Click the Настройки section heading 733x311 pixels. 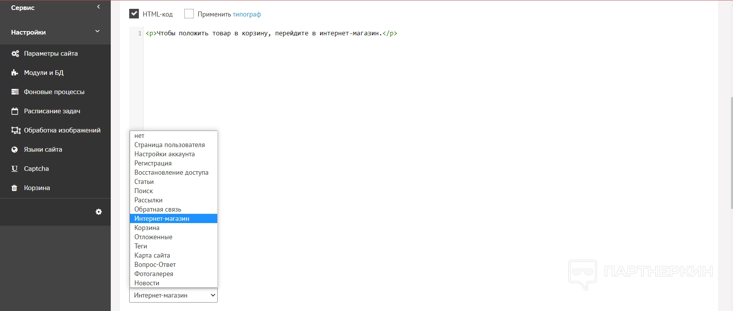coord(28,32)
